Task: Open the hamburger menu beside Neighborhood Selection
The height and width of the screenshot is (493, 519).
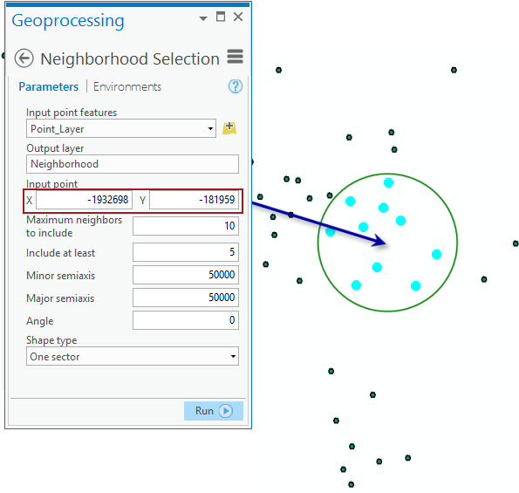Action: pyautogui.click(x=235, y=57)
